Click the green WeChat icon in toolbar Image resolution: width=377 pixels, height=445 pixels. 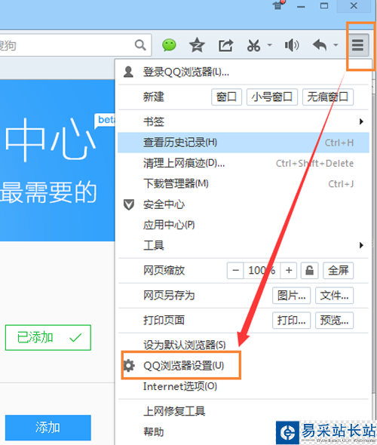169,44
